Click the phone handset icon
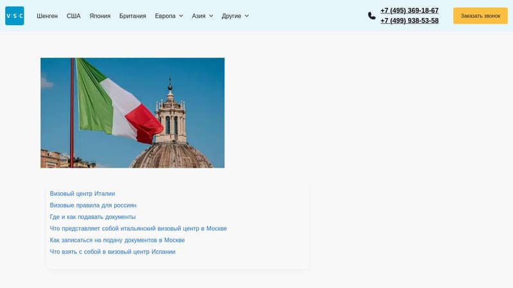Screen dimensions: 513x288 pos(372,15)
